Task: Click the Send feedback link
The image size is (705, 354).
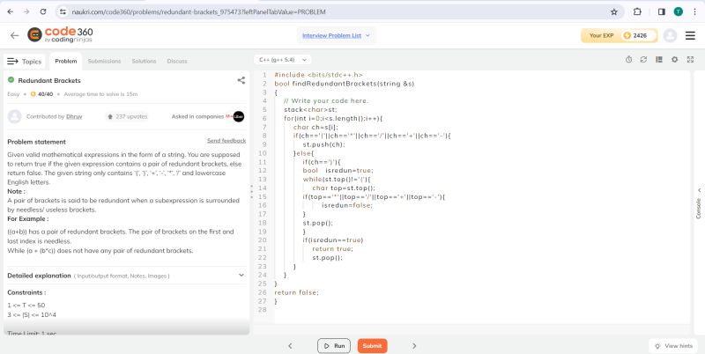Action: click(x=226, y=141)
